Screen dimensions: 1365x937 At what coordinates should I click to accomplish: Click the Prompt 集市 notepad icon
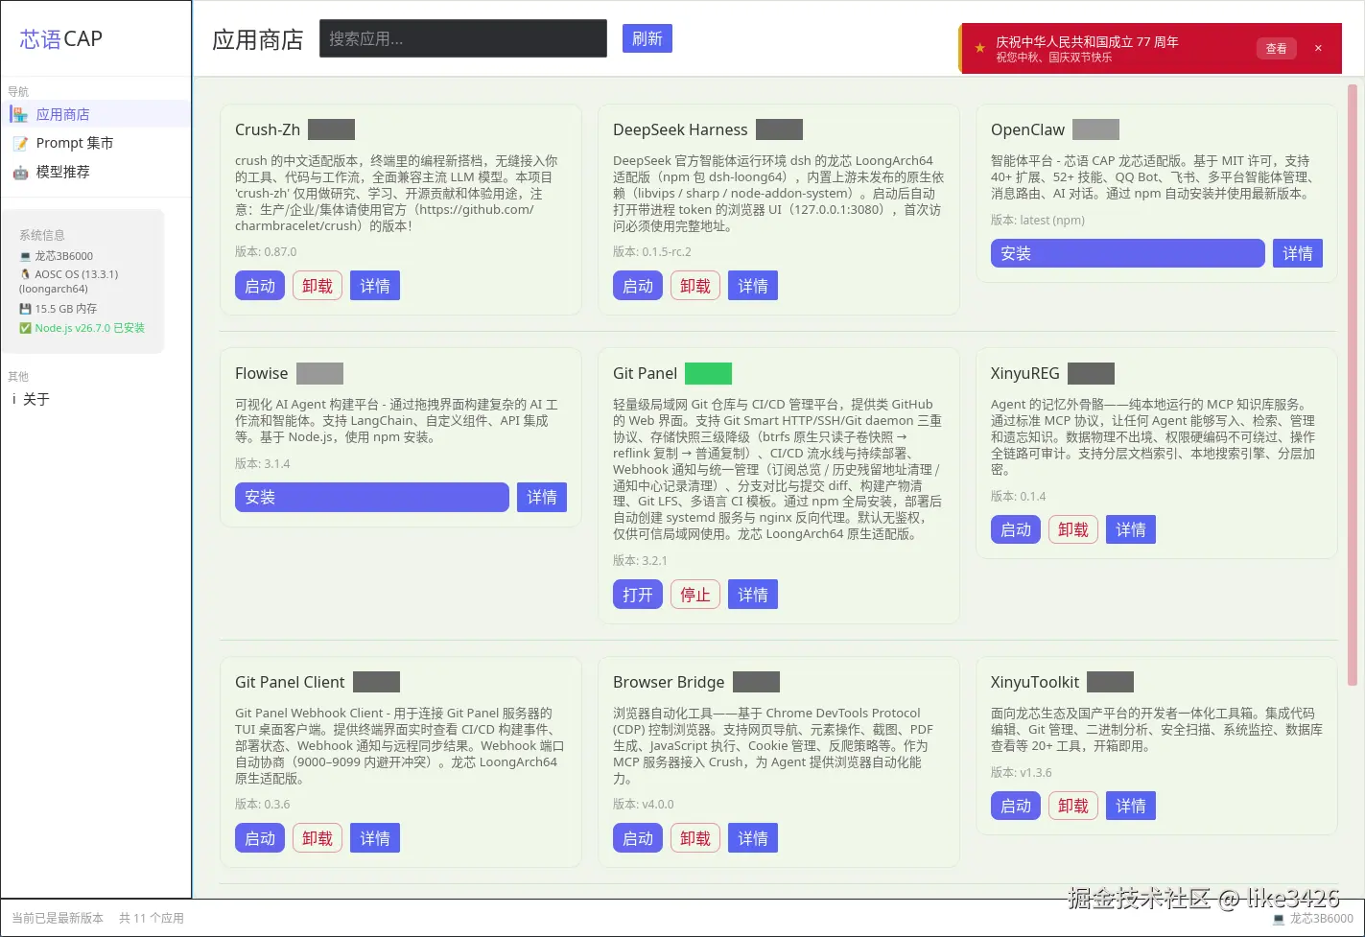(x=20, y=143)
